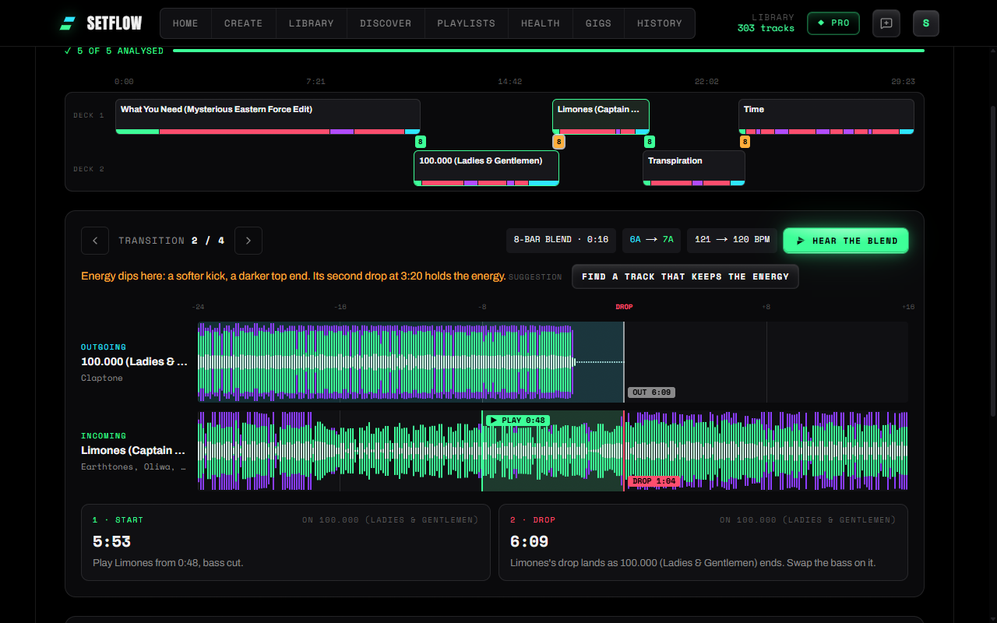Click the incoming track title Limones
Image resolution: width=997 pixels, height=623 pixels.
[133, 451]
